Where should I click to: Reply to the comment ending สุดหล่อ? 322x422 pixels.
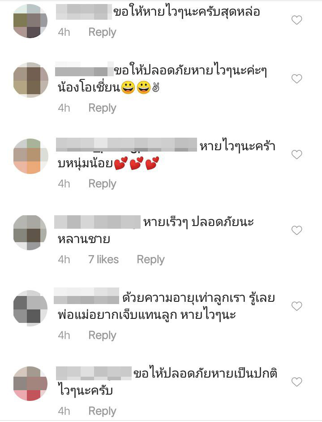tap(102, 32)
